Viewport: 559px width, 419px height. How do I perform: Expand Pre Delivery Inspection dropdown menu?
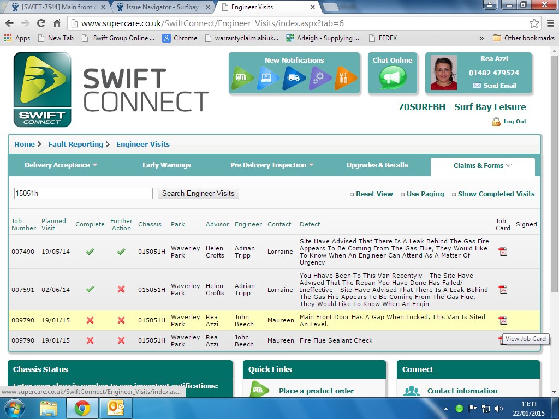pyautogui.click(x=311, y=165)
